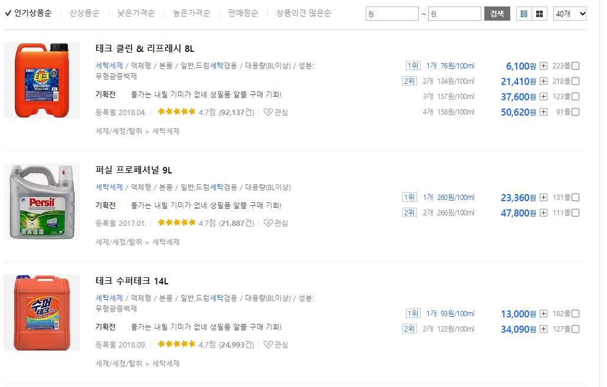Sort by 인기상품순
This screenshot has height=387, width=607.
32,13
